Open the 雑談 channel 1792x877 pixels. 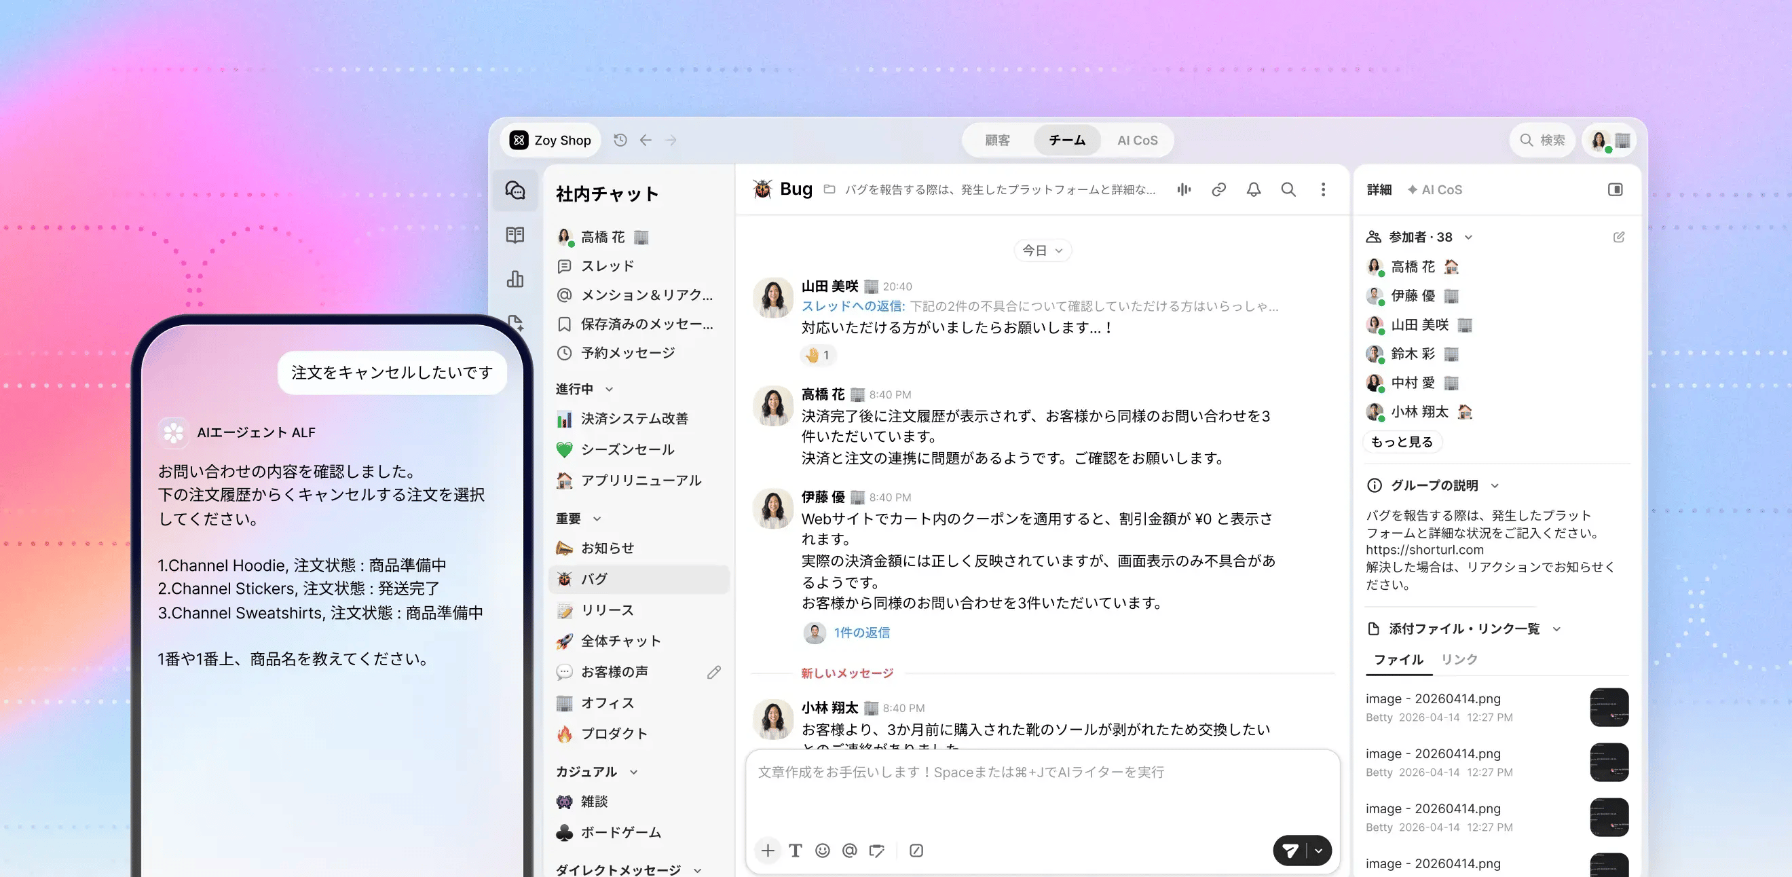[x=639, y=801]
